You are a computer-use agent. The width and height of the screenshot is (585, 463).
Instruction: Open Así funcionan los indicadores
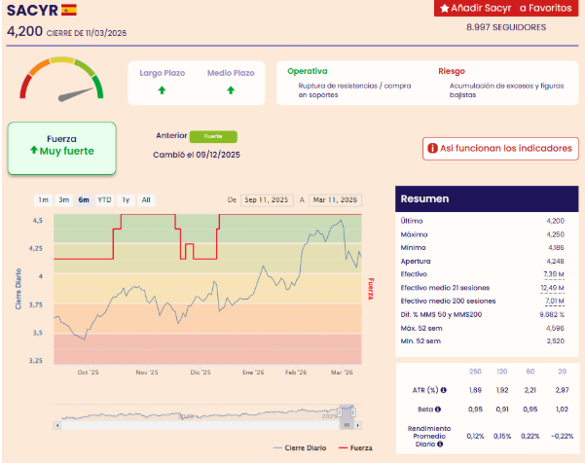click(499, 149)
